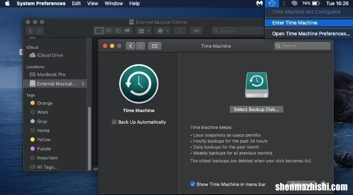
Task: Click the Finder share button
Action: click(x=179, y=31)
